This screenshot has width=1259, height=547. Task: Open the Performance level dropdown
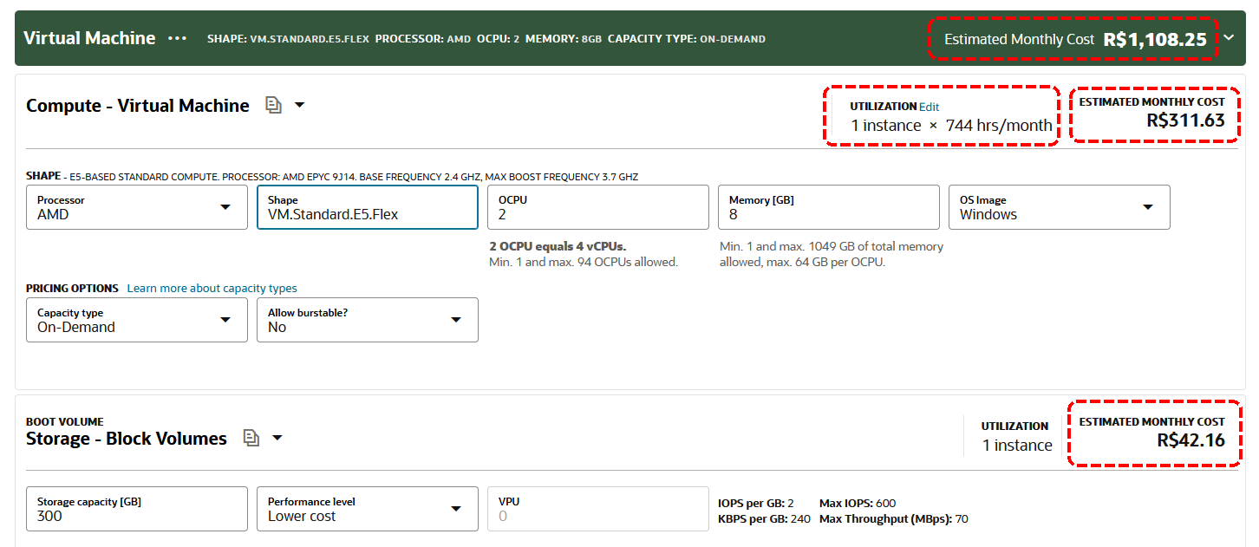pyautogui.click(x=367, y=509)
